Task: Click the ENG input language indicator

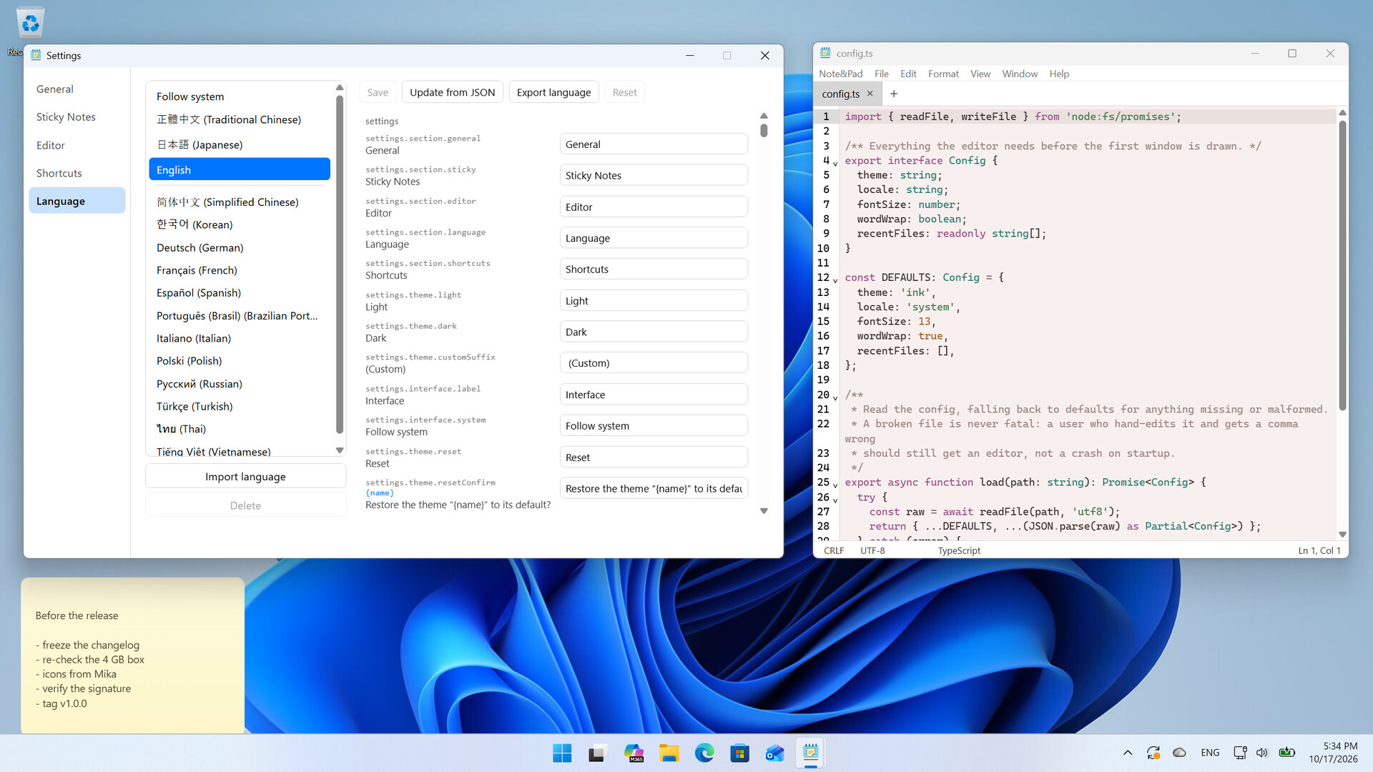Action: click(1210, 753)
